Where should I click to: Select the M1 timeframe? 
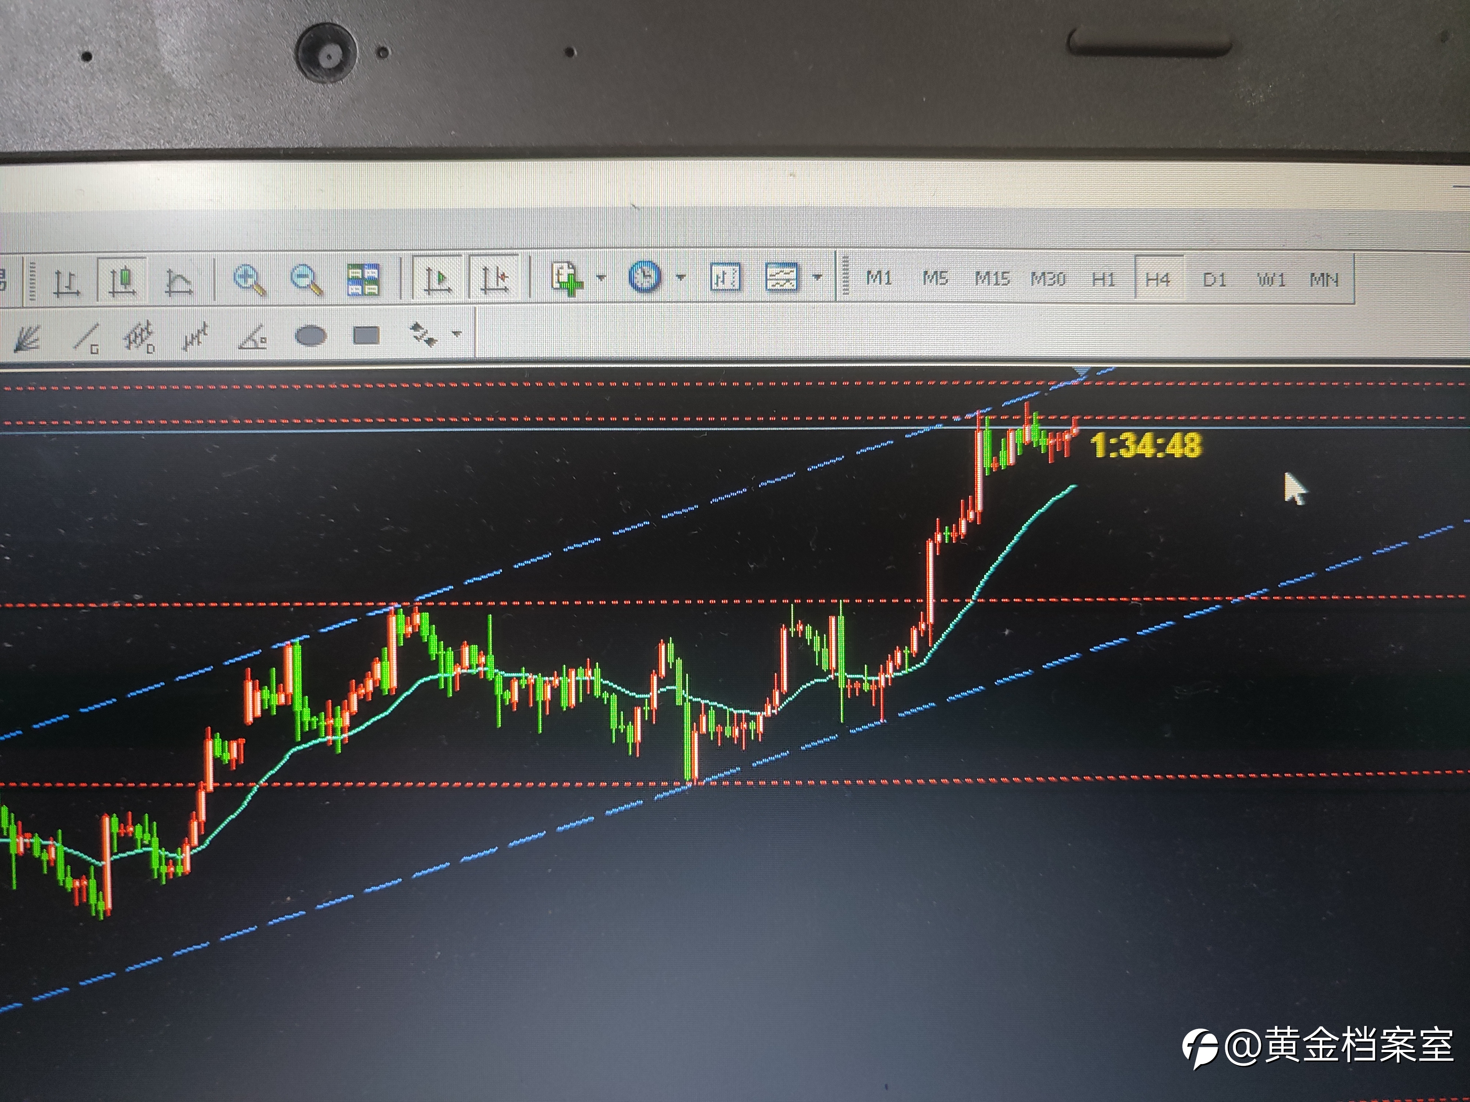(879, 278)
